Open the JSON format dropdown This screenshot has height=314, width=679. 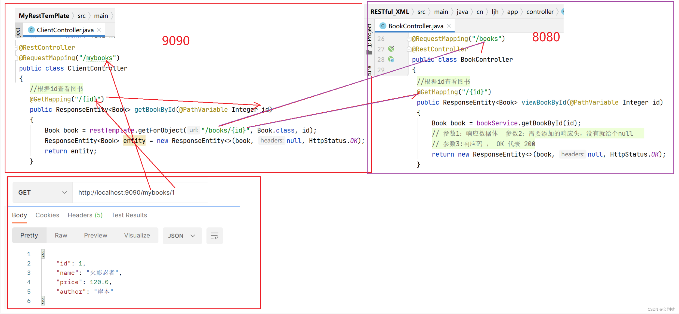[x=182, y=236]
